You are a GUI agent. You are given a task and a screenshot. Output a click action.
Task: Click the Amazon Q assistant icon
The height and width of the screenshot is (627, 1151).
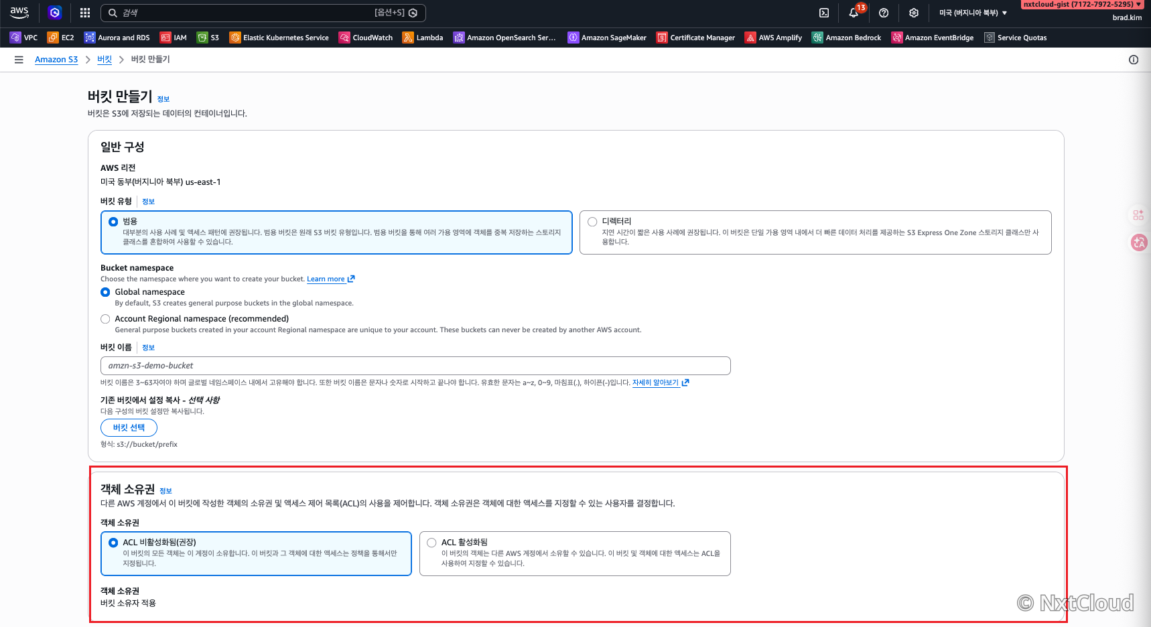[55, 12]
